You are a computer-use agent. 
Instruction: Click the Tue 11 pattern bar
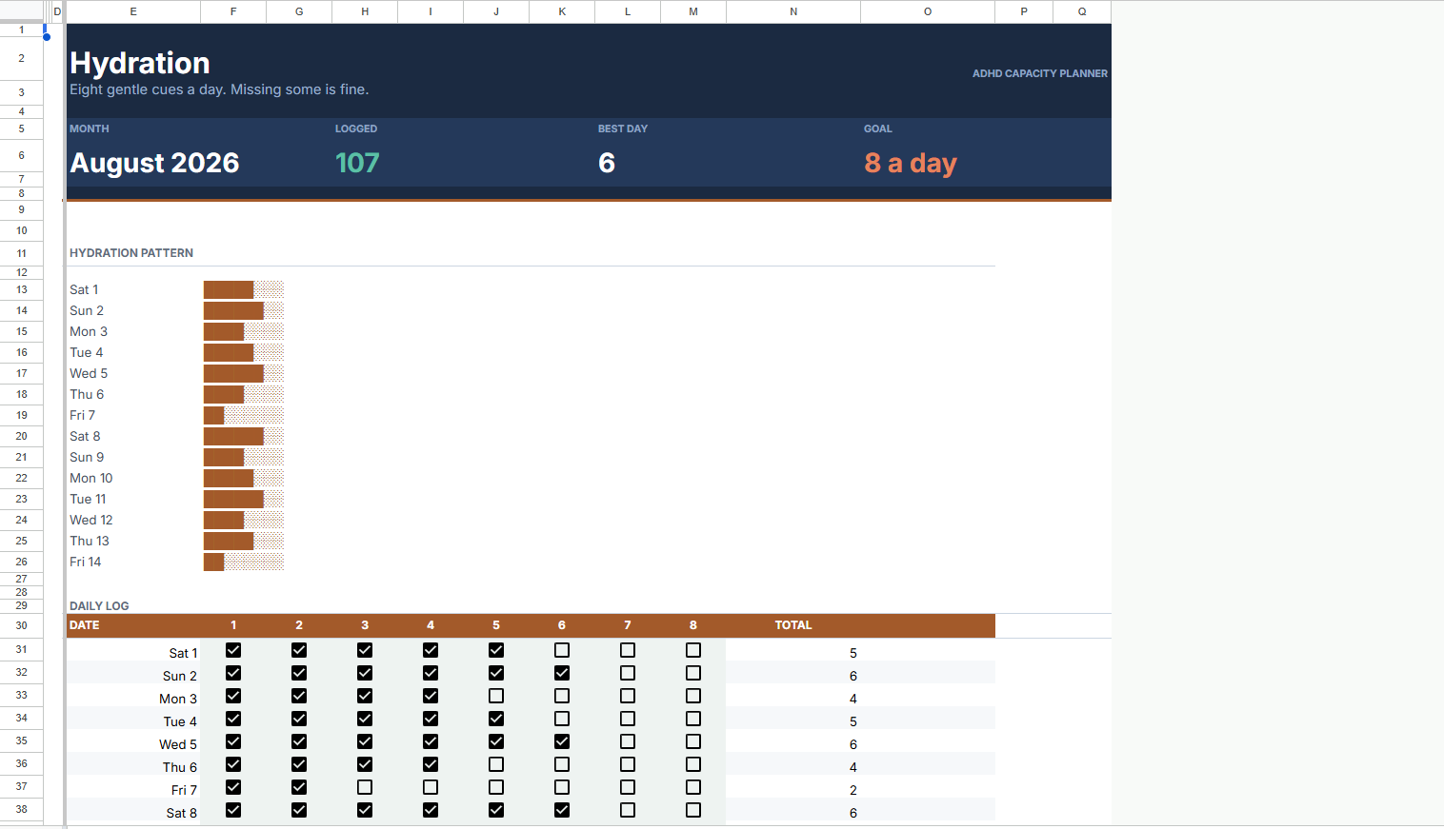click(x=244, y=499)
